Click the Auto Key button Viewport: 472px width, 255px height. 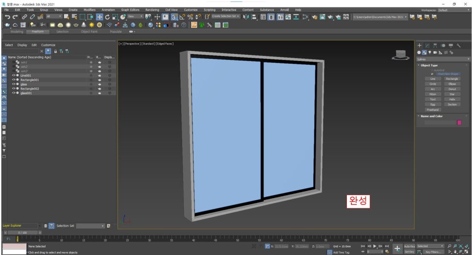[409, 246]
